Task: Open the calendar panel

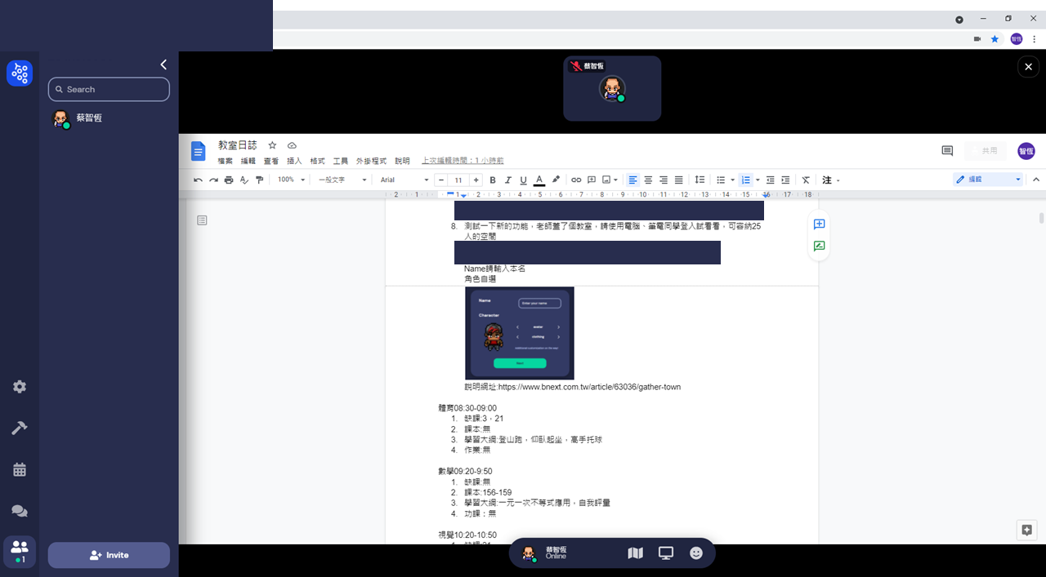Action: click(20, 469)
